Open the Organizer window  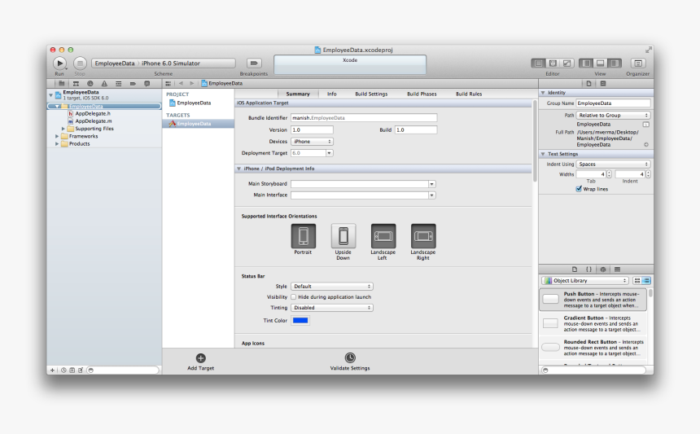pyautogui.click(x=638, y=64)
